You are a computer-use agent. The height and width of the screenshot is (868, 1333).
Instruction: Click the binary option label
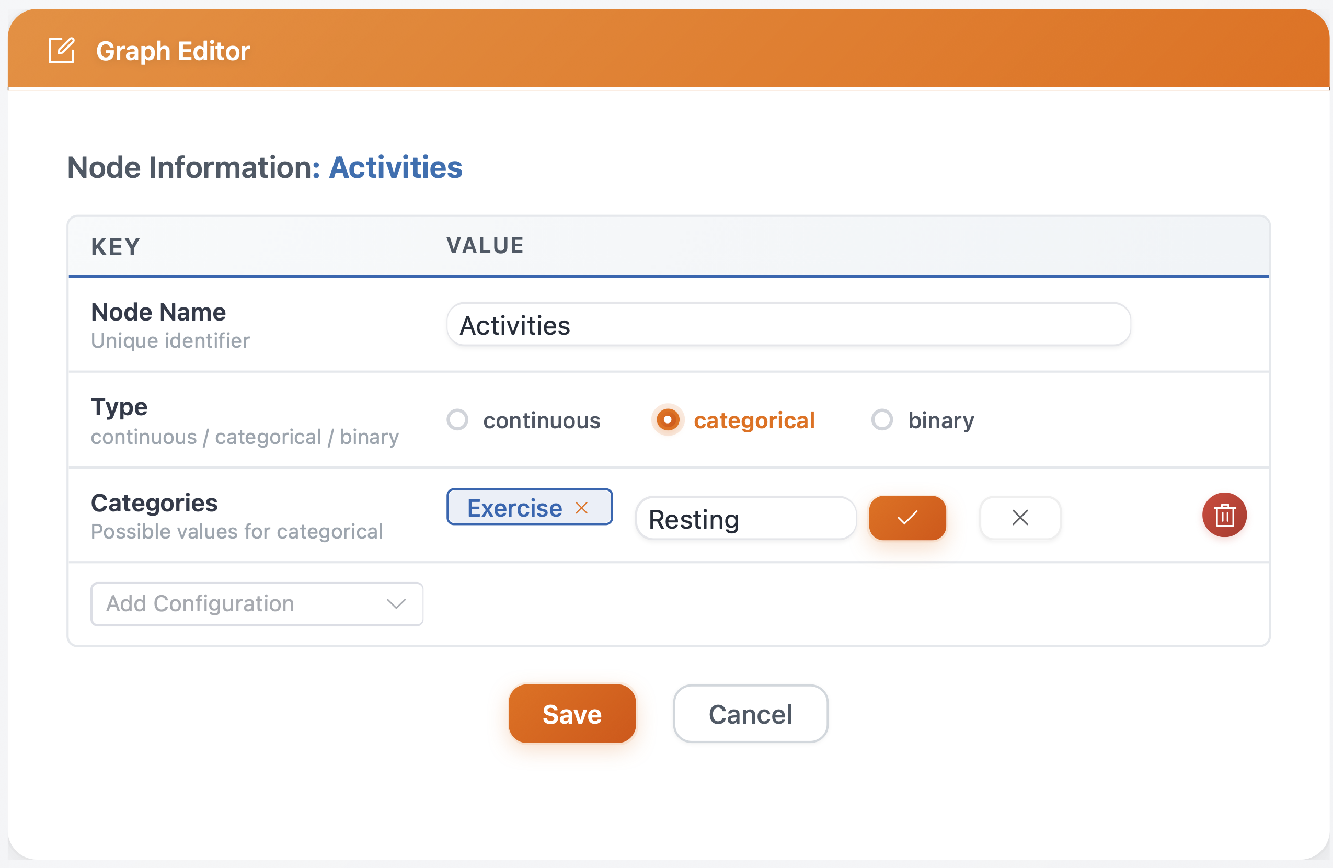[940, 420]
